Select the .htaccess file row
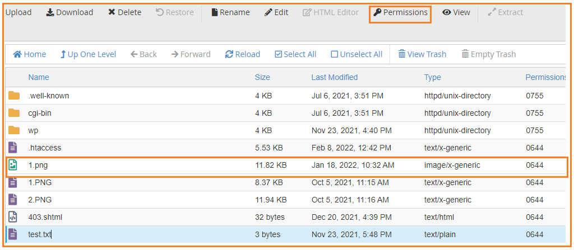Screen dimensions: 574x250 [x=285, y=148]
